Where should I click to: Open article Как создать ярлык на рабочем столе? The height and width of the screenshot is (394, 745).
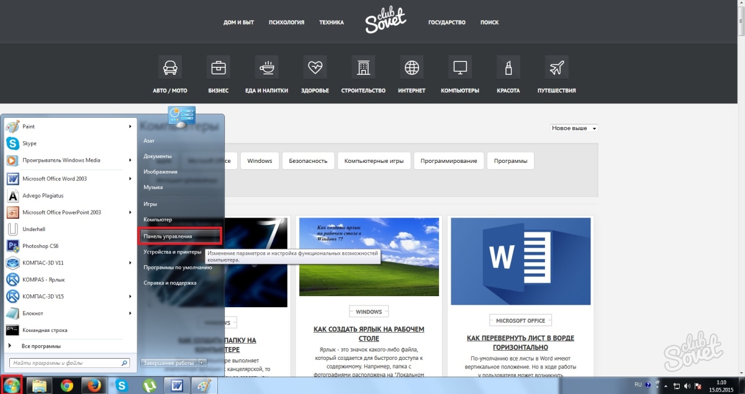[x=369, y=334]
